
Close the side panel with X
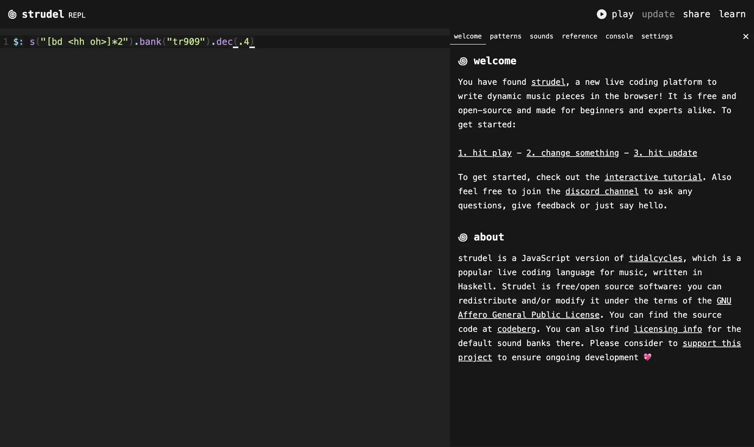[x=745, y=37]
